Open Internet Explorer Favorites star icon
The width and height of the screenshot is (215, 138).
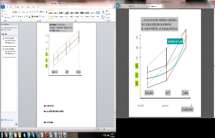click(212, 6)
